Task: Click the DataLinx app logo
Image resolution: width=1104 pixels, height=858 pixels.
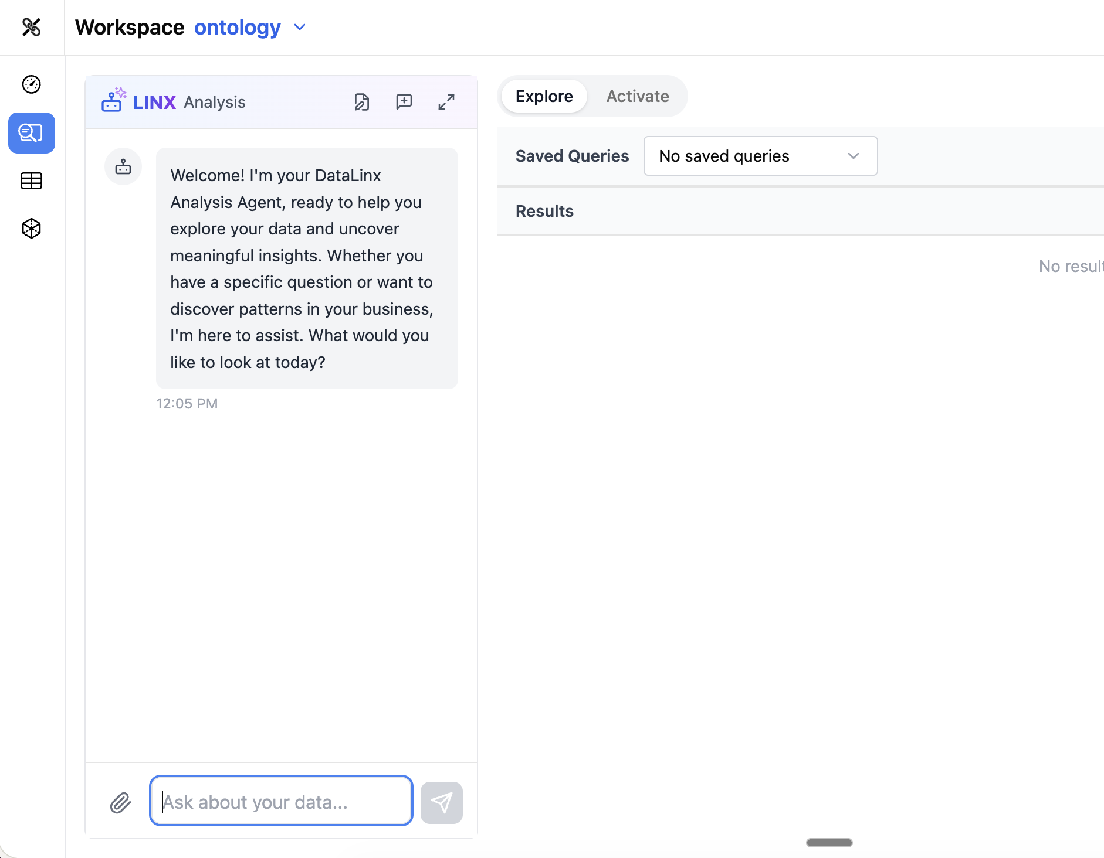Action: [x=32, y=27]
